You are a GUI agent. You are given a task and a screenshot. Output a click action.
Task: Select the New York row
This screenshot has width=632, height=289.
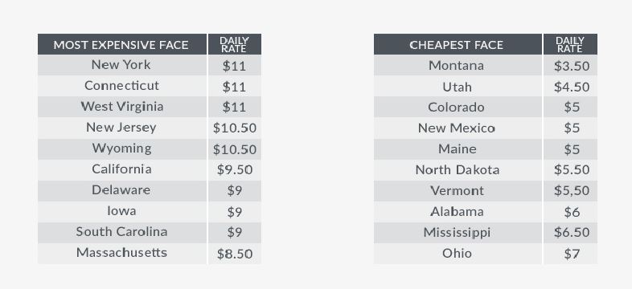point(150,65)
